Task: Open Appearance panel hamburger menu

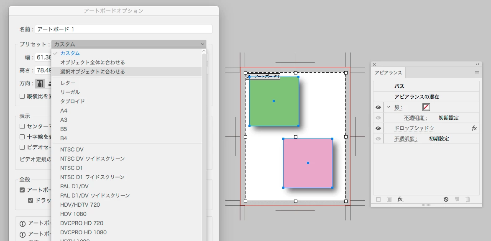Action: click(x=477, y=73)
